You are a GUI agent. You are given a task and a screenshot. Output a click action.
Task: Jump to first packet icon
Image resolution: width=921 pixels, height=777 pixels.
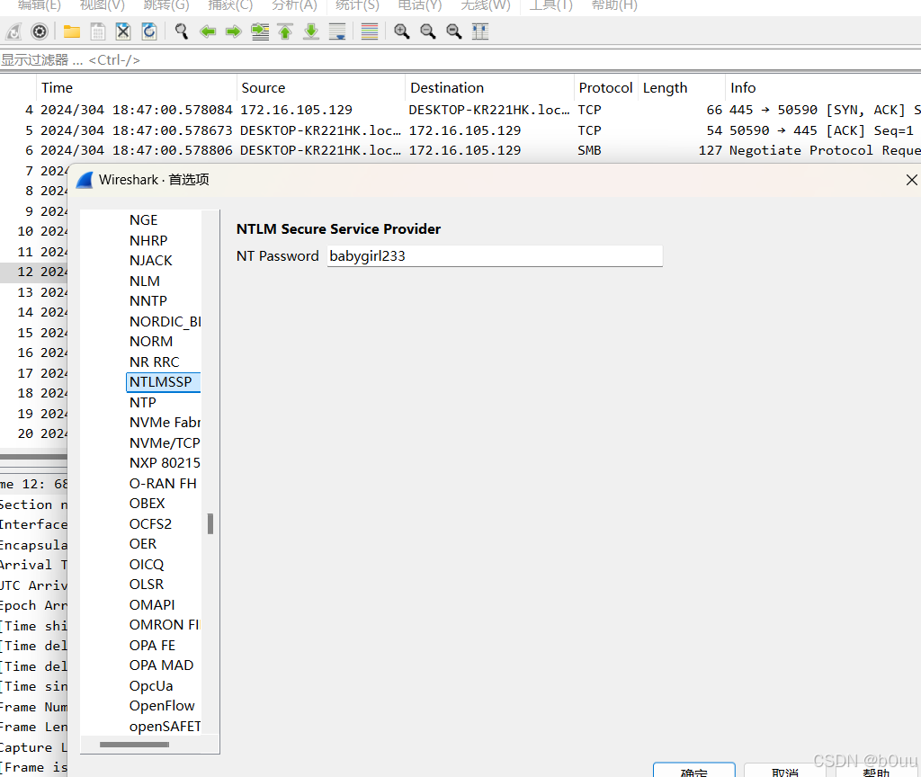tap(285, 31)
